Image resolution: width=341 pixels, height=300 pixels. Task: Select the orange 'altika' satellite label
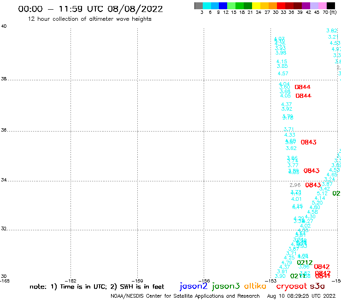pyautogui.click(x=255, y=286)
